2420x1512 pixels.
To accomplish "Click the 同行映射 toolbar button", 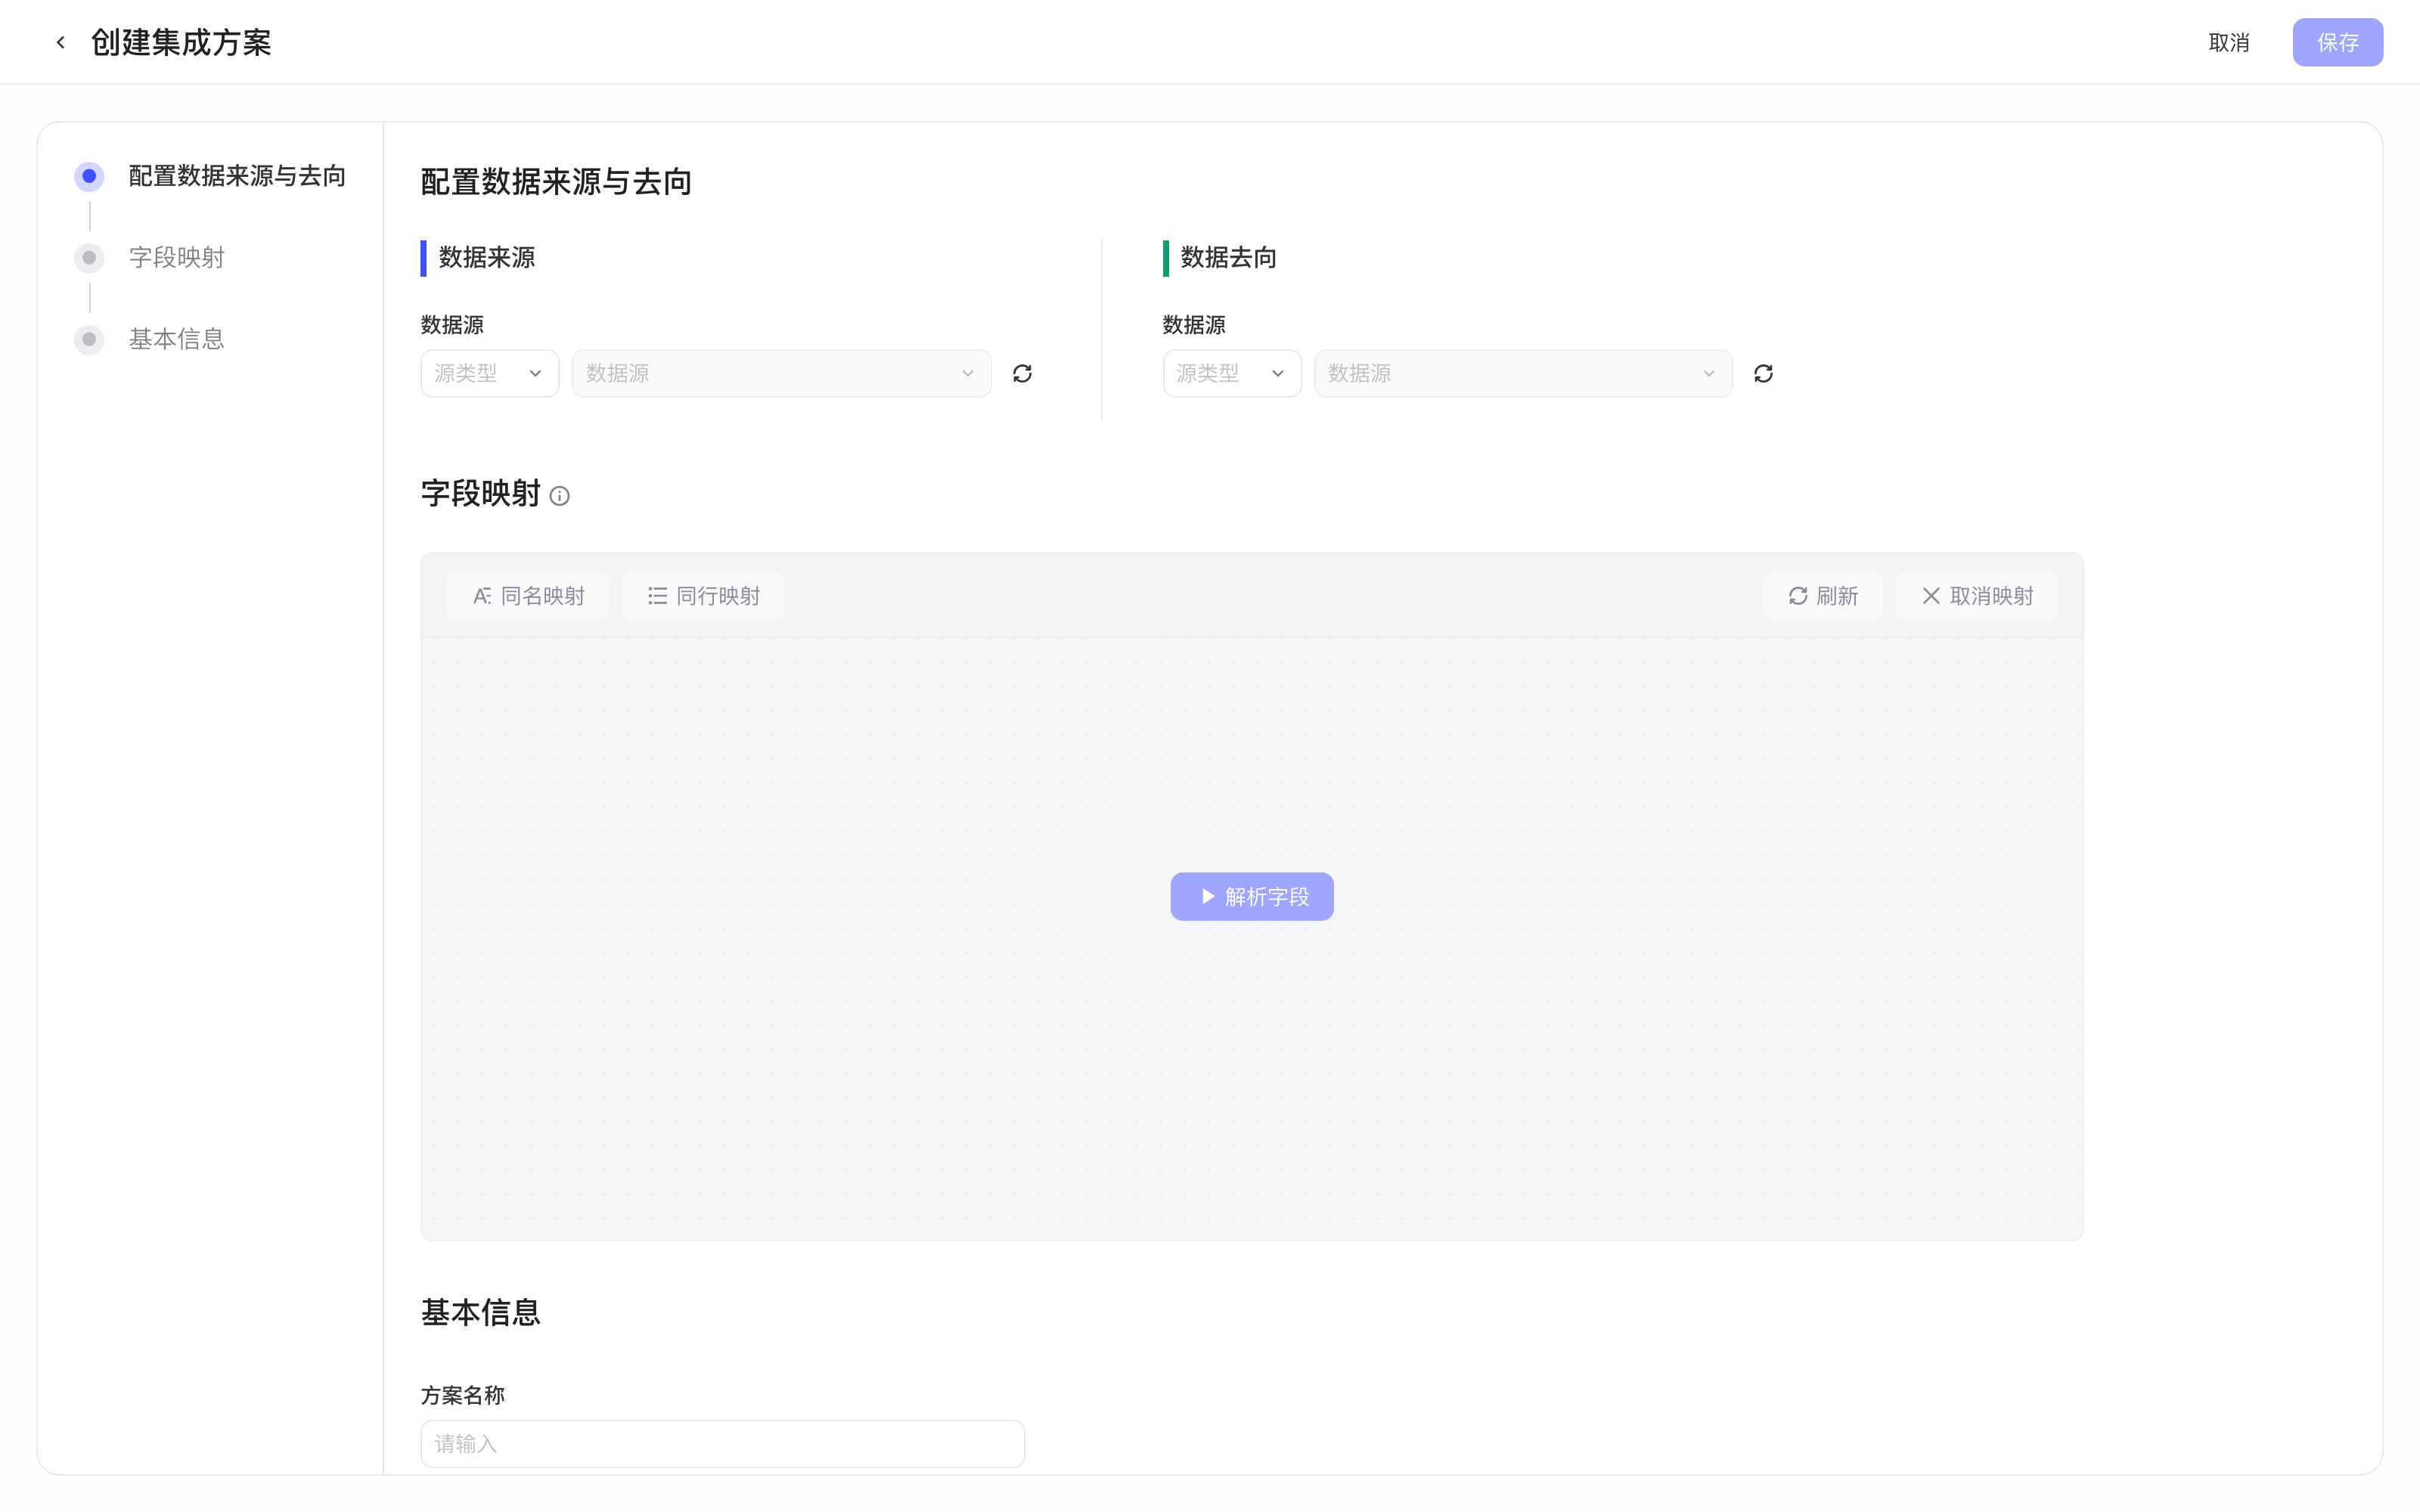I will pos(703,596).
